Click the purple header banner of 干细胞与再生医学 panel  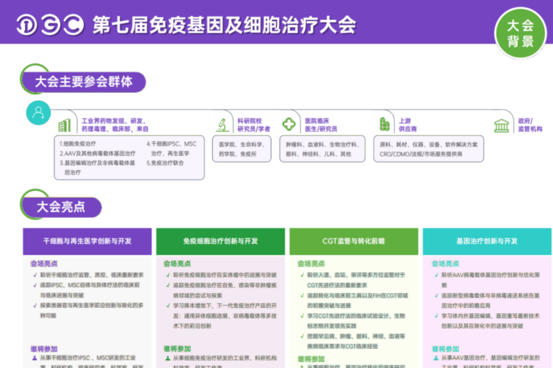tap(87, 241)
